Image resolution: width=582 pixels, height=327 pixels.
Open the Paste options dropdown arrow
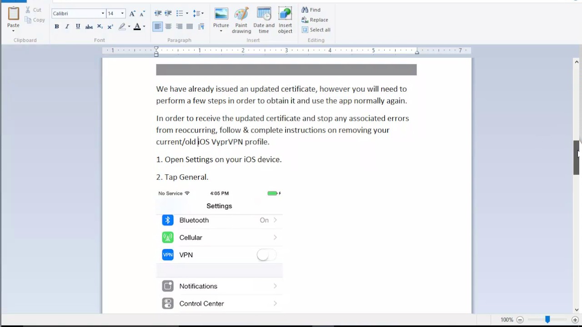[x=13, y=31]
